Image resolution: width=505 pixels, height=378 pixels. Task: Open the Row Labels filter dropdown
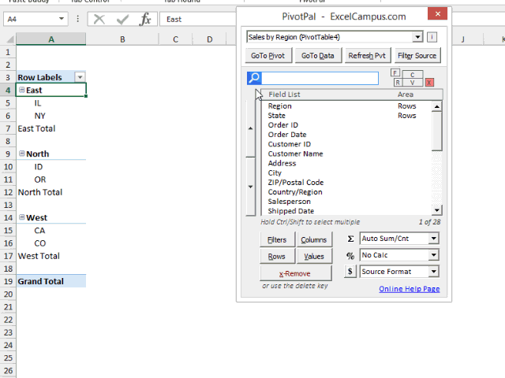pos(80,77)
